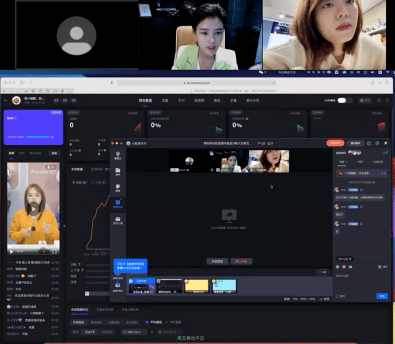Click the red end-class button in titlebar

coord(335,143)
